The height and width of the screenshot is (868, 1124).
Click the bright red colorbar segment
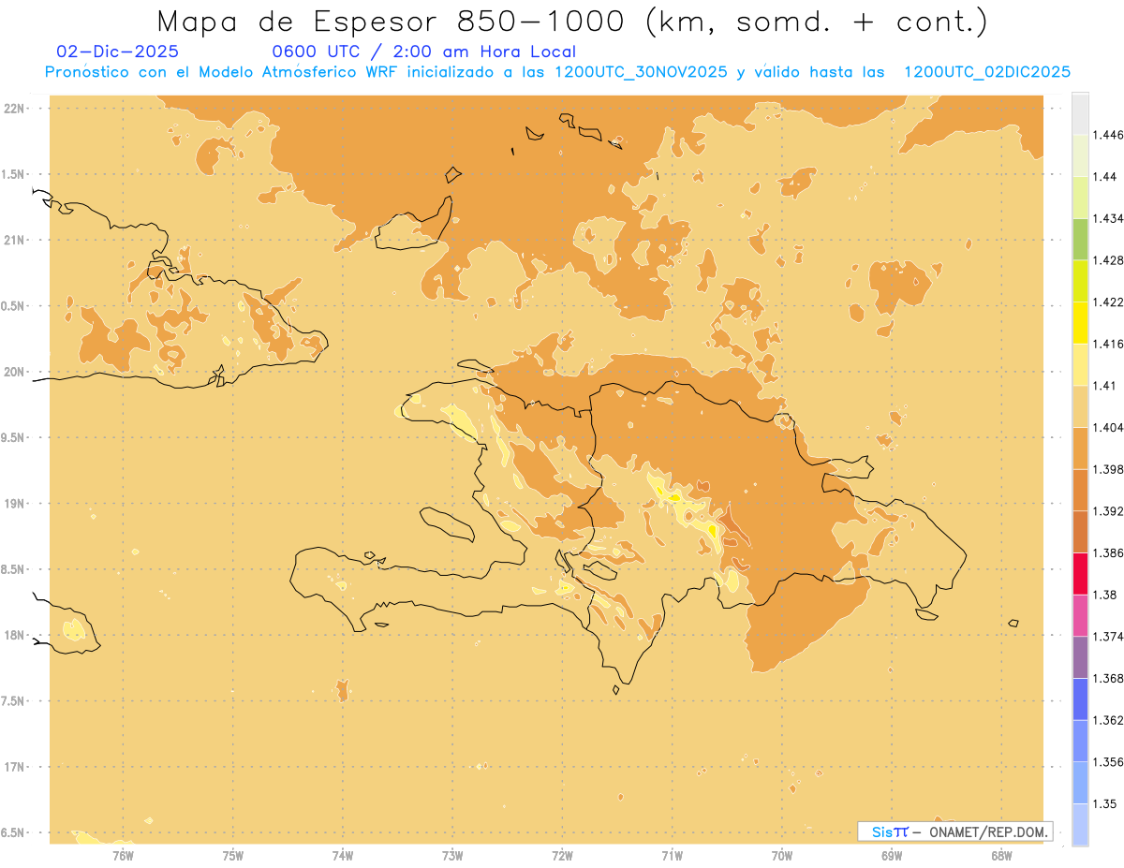click(x=1080, y=573)
